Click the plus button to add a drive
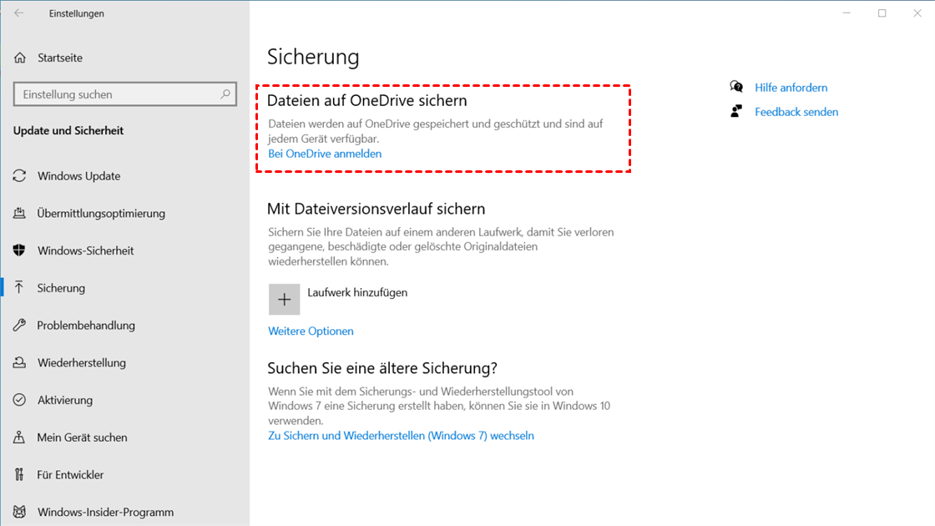Image resolution: width=935 pixels, height=526 pixels. coord(284,300)
